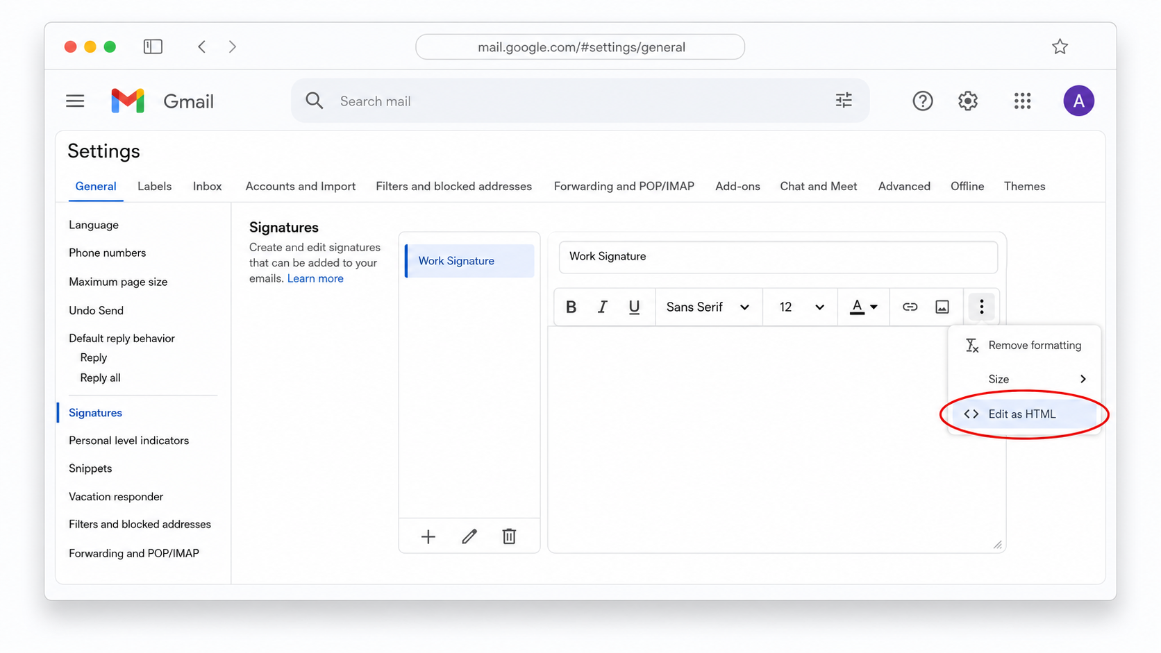This screenshot has height=653, width=1161.
Task: Jump to Undo Send section
Action: (96, 310)
